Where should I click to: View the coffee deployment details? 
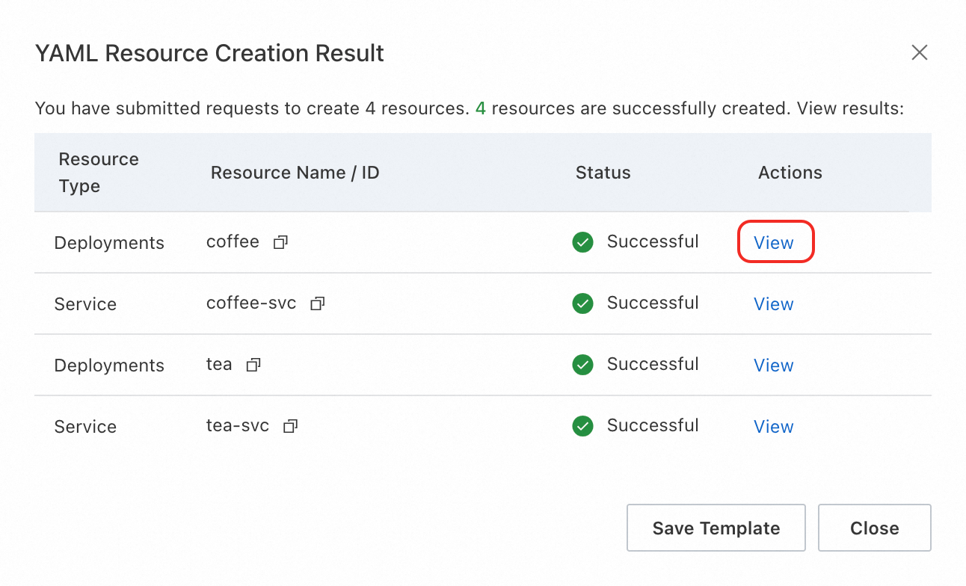773,243
